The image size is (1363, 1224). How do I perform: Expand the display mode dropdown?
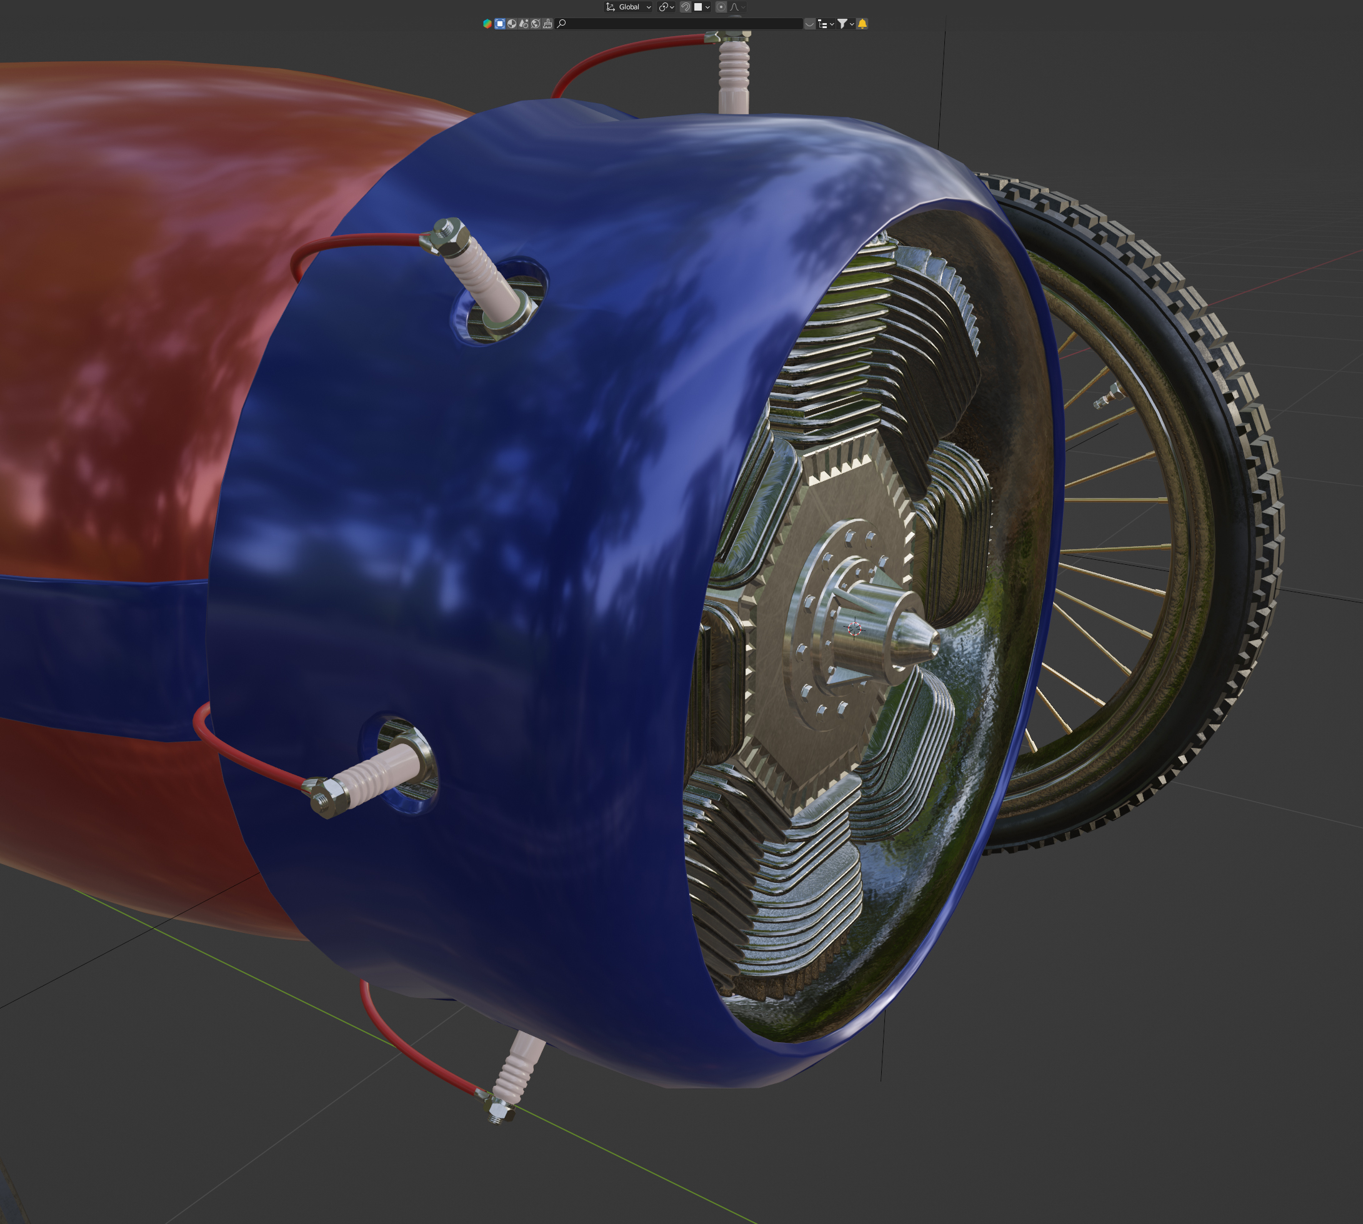tap(826, 24)
